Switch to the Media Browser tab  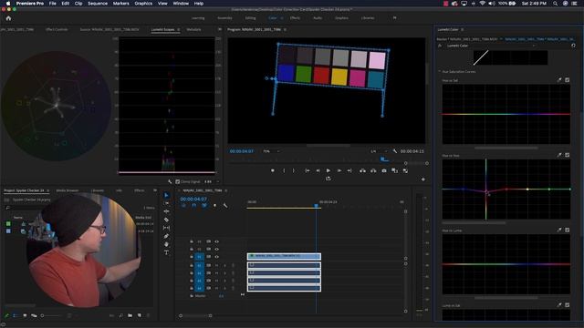(x=68, y=190)
